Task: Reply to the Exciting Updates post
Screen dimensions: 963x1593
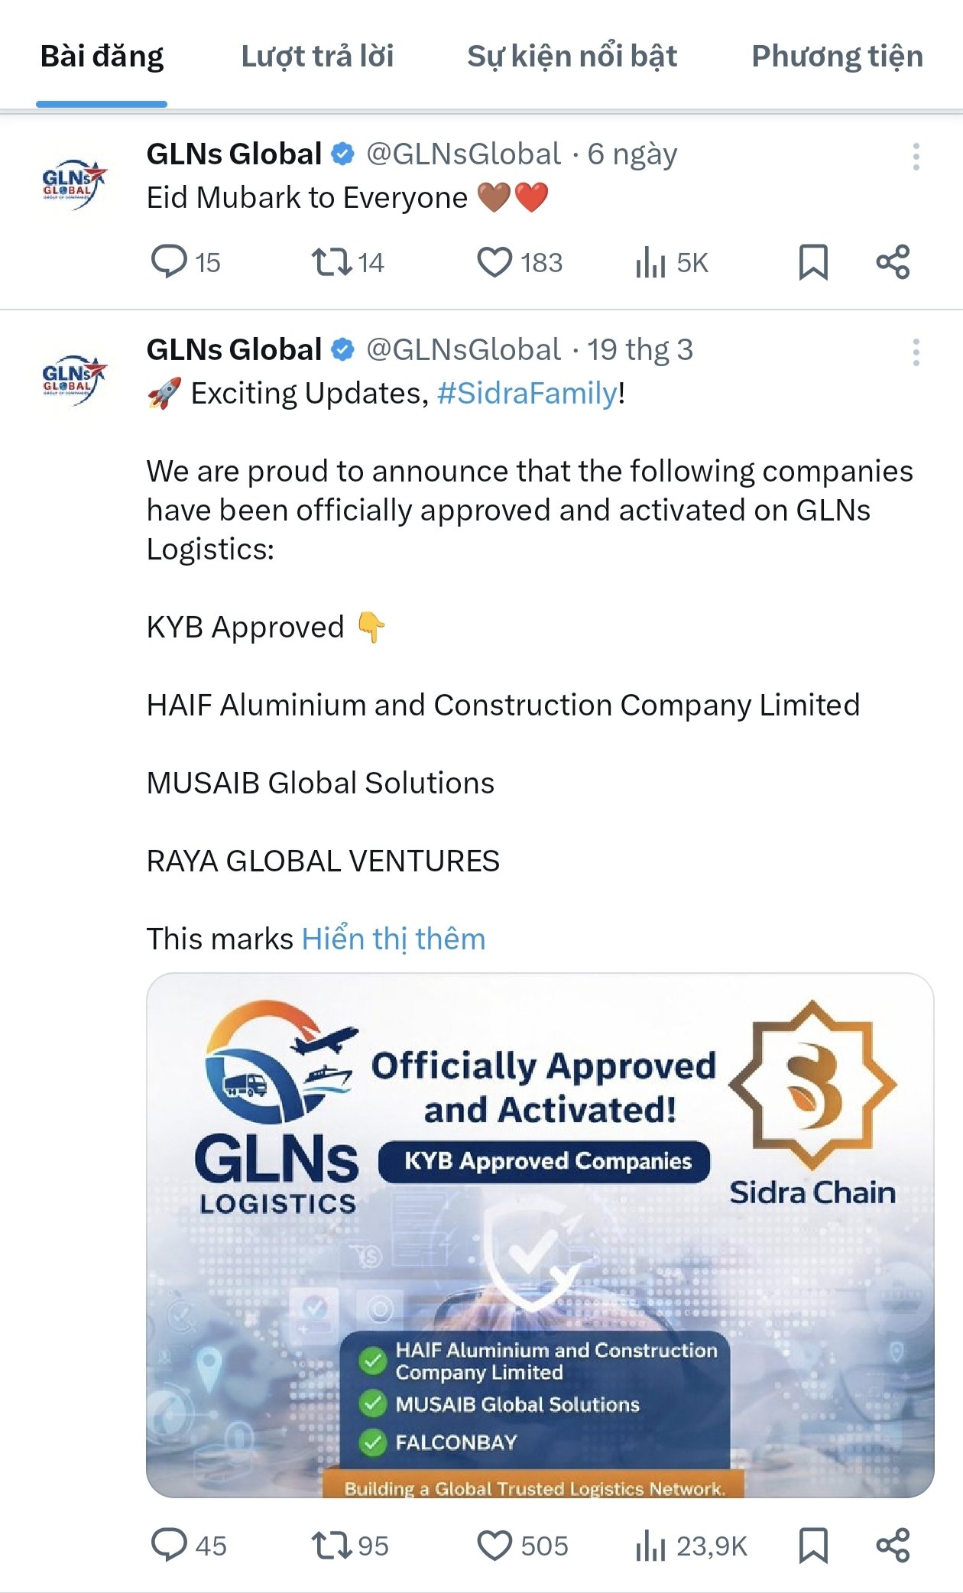Action: 169,1545
